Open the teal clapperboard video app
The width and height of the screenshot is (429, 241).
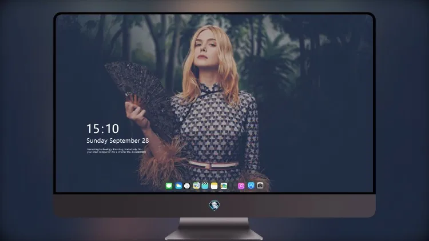click(x=205, y=186)
